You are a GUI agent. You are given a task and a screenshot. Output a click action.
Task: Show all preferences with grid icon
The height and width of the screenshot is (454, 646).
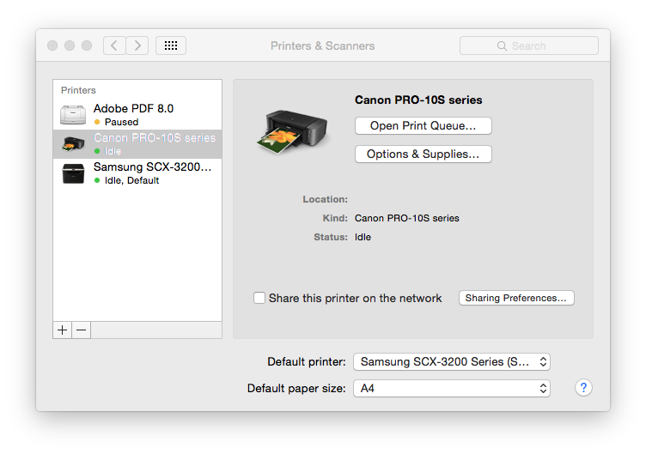170,45
